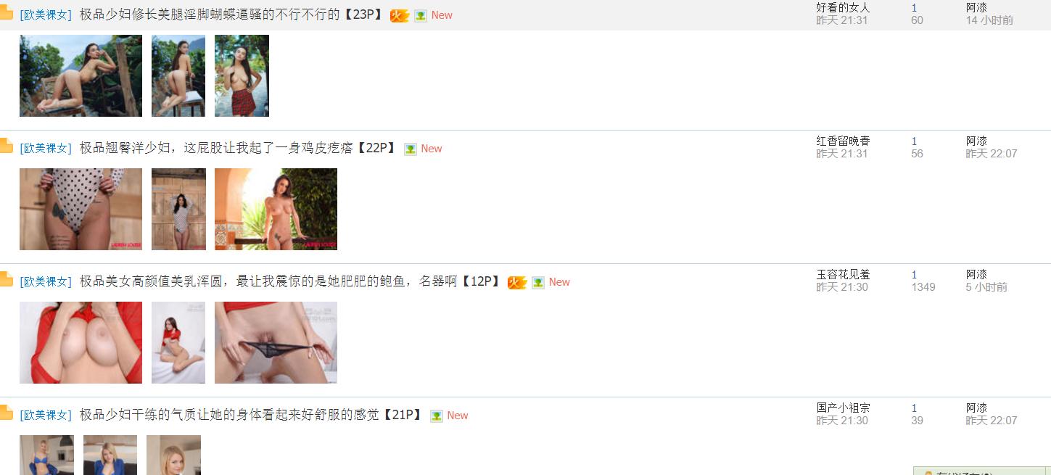Screen dimensions: 1051x475
Task: View profile of author 玉容花见羞
Action: tap(843, 274)
